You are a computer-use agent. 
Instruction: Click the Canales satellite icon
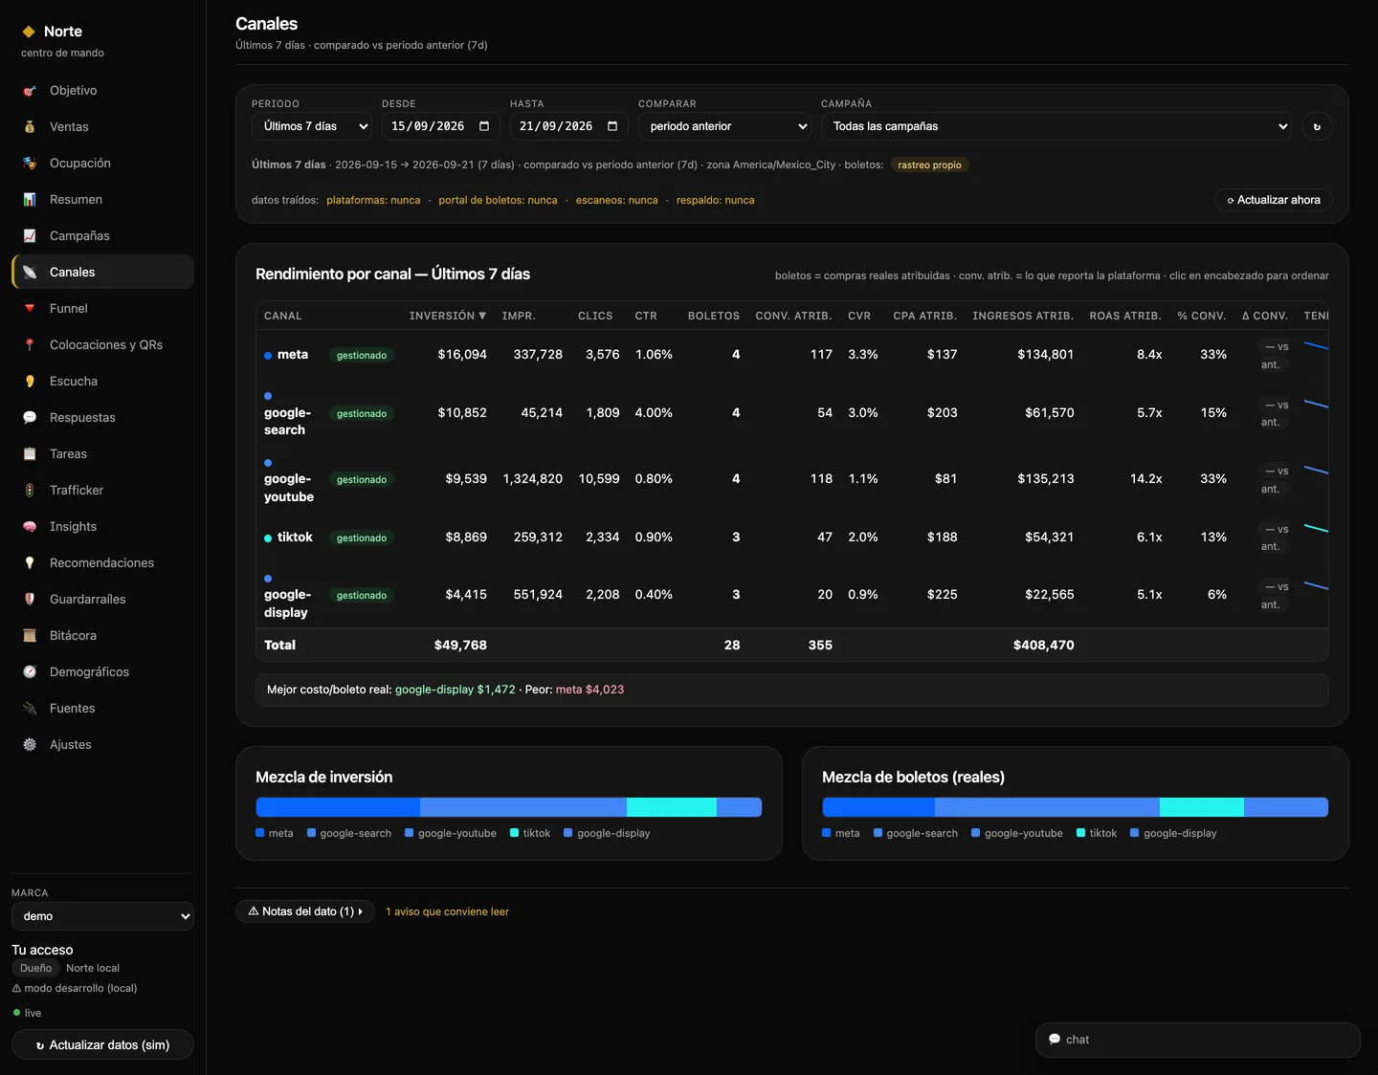pos(30,273)
